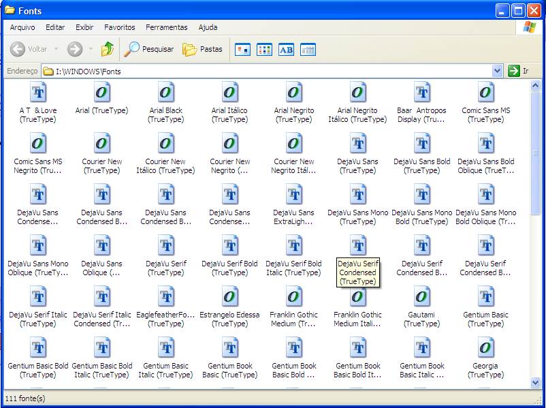Expand the address bar dropdown
This screenshot has width=546, height=408.
tap(497, 71)
